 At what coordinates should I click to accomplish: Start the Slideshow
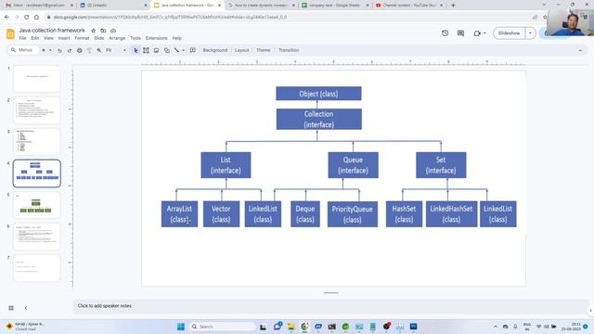(510, 33)
